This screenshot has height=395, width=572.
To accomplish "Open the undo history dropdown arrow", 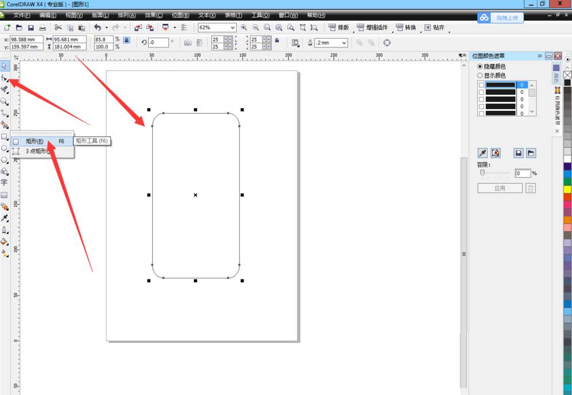I will tap(106, 27).
